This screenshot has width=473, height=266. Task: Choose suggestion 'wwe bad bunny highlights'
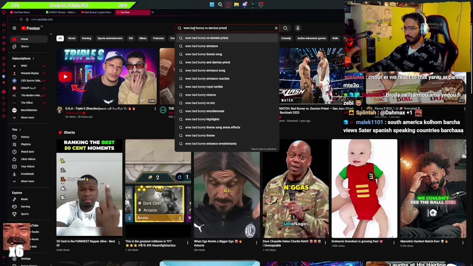coord(226,119)
